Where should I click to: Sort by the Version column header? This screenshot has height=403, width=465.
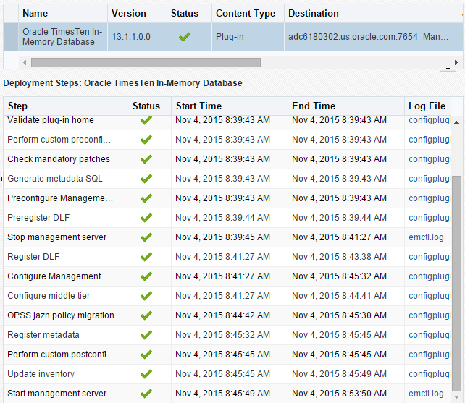(132, 13)
